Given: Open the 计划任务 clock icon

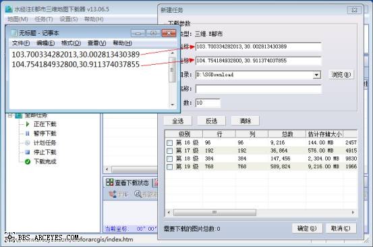Looking at the screenshot, I should pyautogui.click(x=28, y=143).
